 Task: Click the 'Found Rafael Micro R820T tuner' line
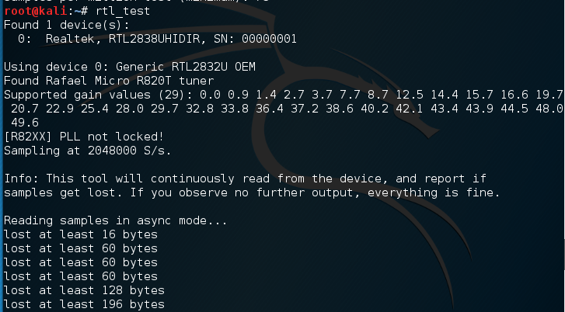coord(109,81)
